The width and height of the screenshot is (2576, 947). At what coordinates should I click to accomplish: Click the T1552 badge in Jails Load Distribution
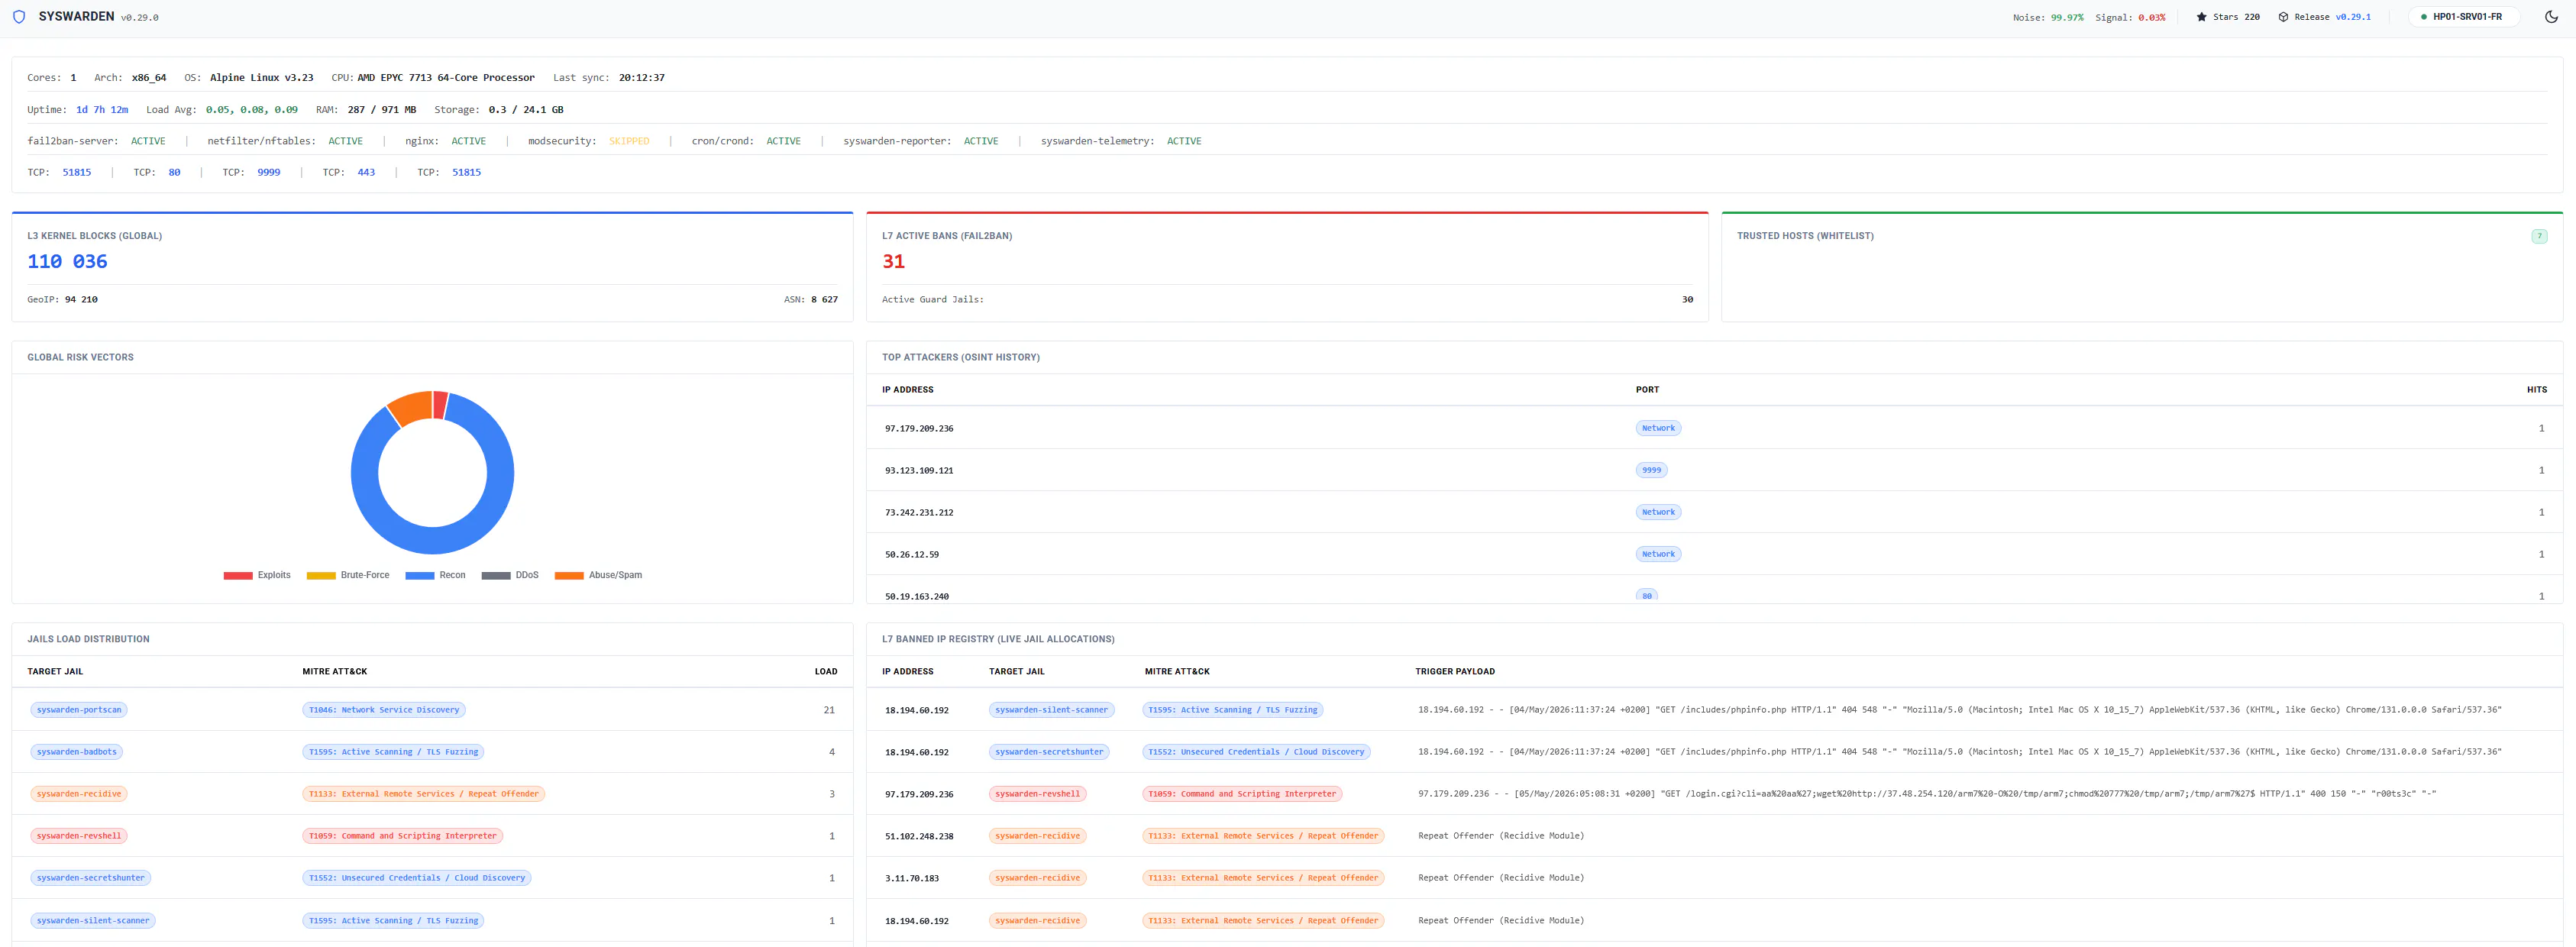tap(417, 878)
